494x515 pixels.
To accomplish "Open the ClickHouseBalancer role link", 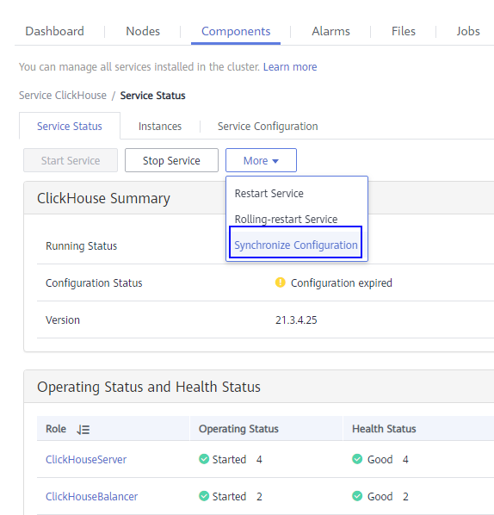I will (x=91, y=496).
